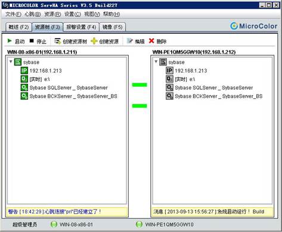Select 'sybase' text in left tree
Screen dimensions: 282x232
pyautogui.click(x=31, y=62)
